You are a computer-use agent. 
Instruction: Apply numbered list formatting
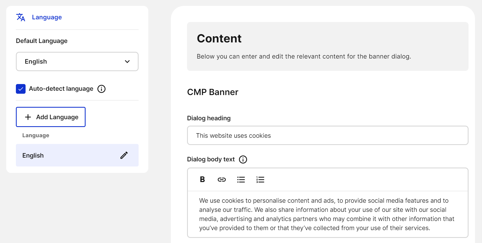coord(260,180)
